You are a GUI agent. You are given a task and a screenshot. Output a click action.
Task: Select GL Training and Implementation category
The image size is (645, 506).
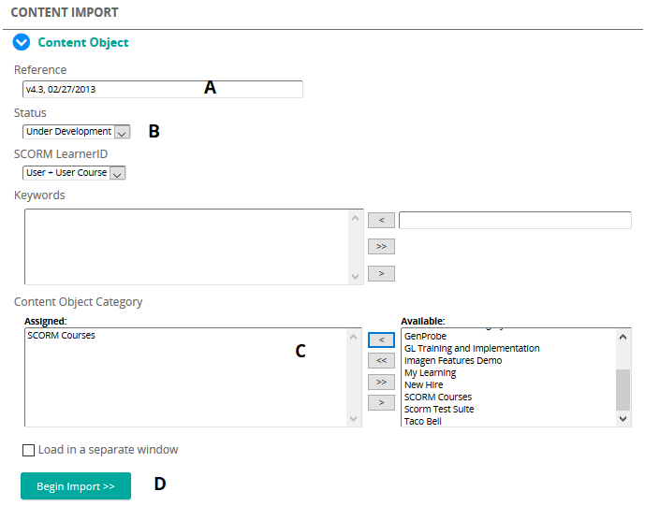[x=472, y=349]
